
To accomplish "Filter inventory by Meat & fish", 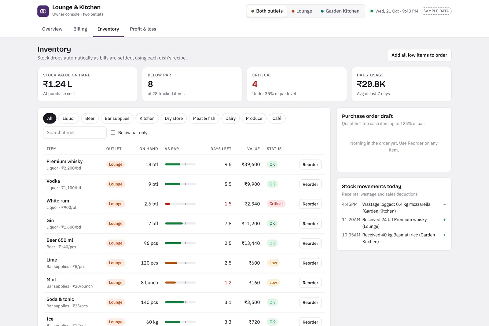I will (x=204, y=119).
